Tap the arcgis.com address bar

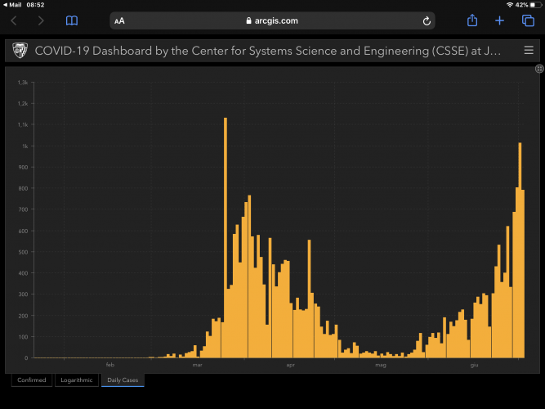(x=272, y=20)
